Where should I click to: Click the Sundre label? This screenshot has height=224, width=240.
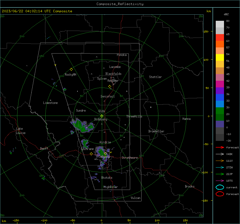81,111
